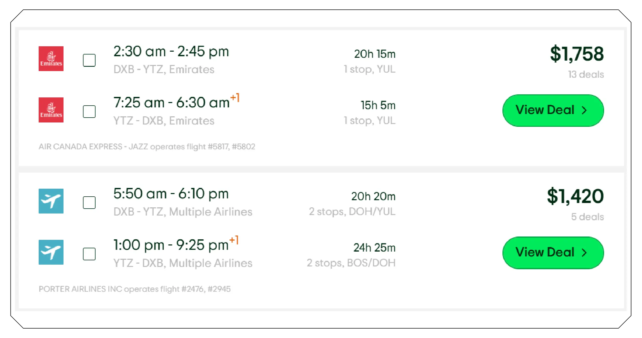Click the chevron arrow on the bottom View Deal button
The width and height of the screenshot is (642, 338).
(x=585, y=252)
